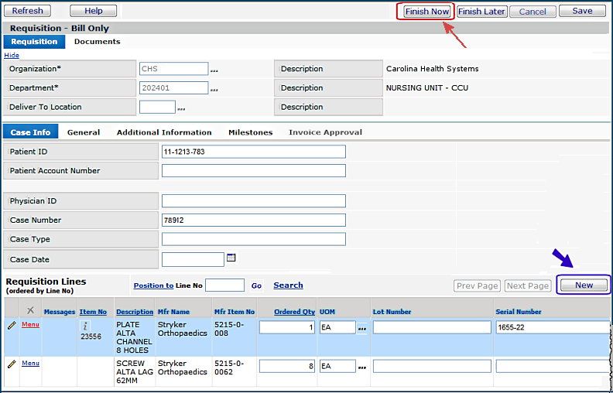Click the Search link beside Go
Image resolution: width=613 pixels, height=393 pixels.
point(288,285)
